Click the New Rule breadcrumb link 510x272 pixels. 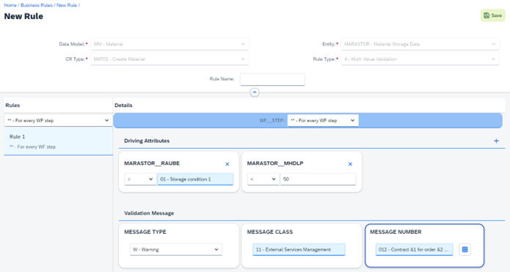pyautogui.click(x=67, y=5)
